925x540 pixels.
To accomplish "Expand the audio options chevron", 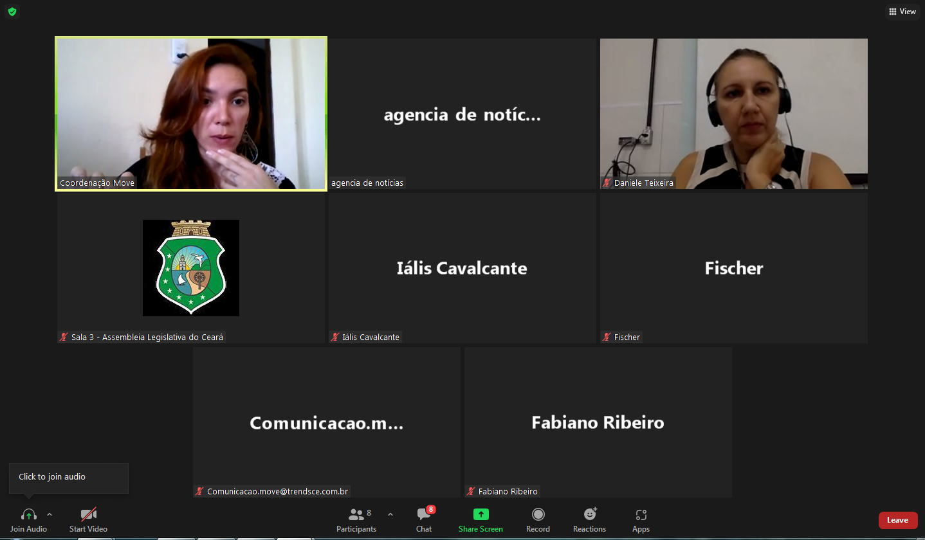I will (x=50, y=514).
